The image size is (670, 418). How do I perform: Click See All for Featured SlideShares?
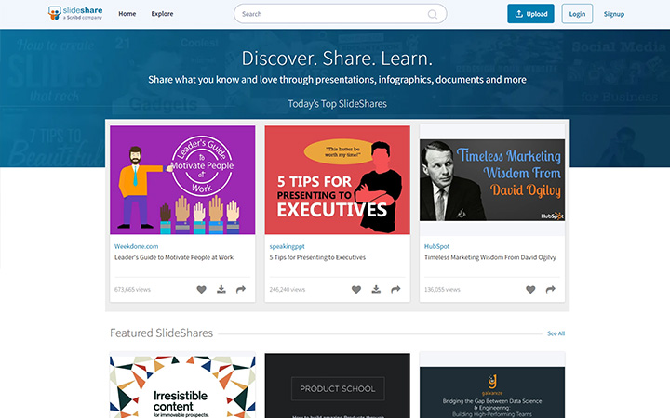tap(556, 333)
